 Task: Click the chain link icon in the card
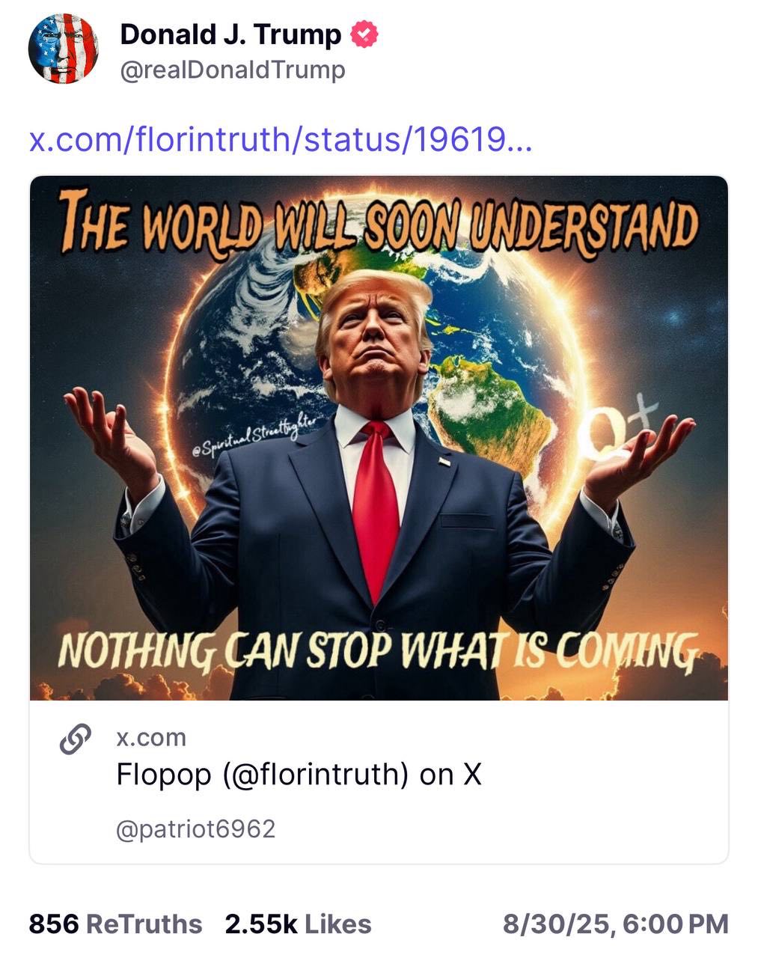(x=75, y=739)
